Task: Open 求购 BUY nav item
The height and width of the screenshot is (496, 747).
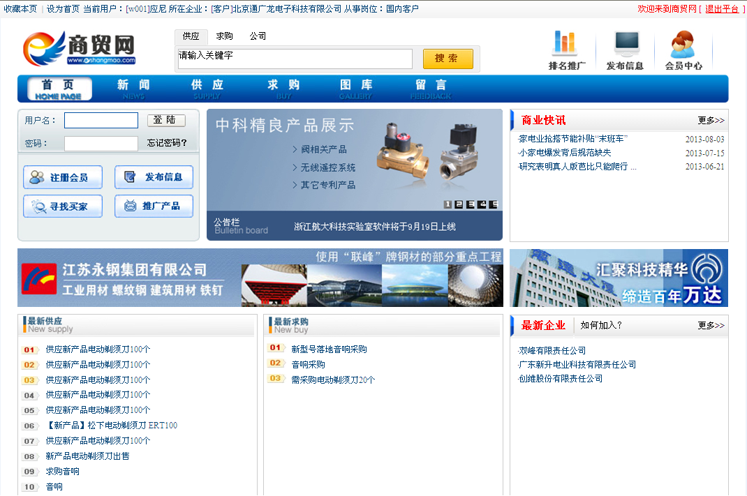Action: [283, 89]
